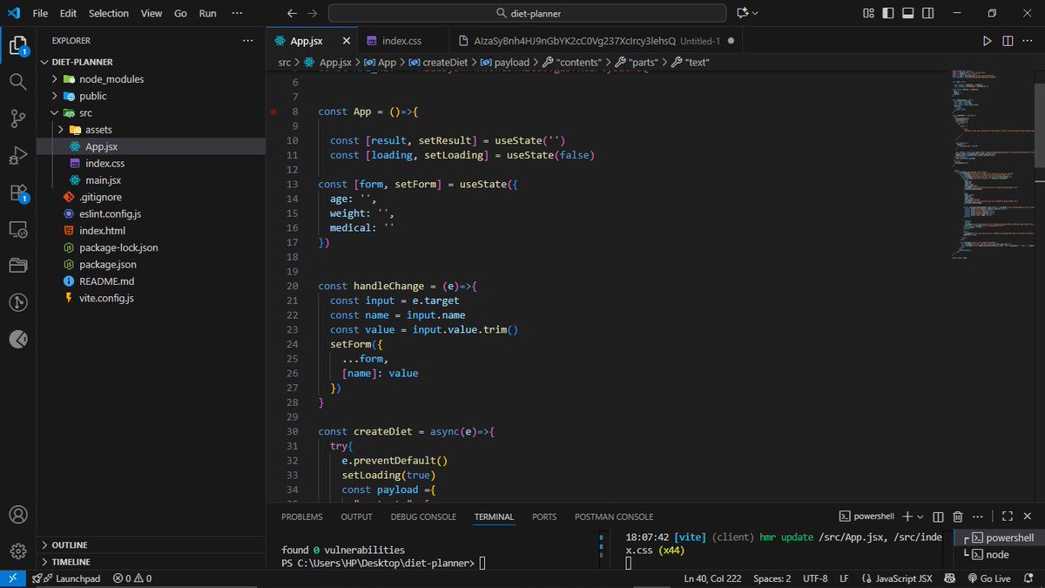
Task: Open notifications bell in status bar
Action: pos(1030,578)
